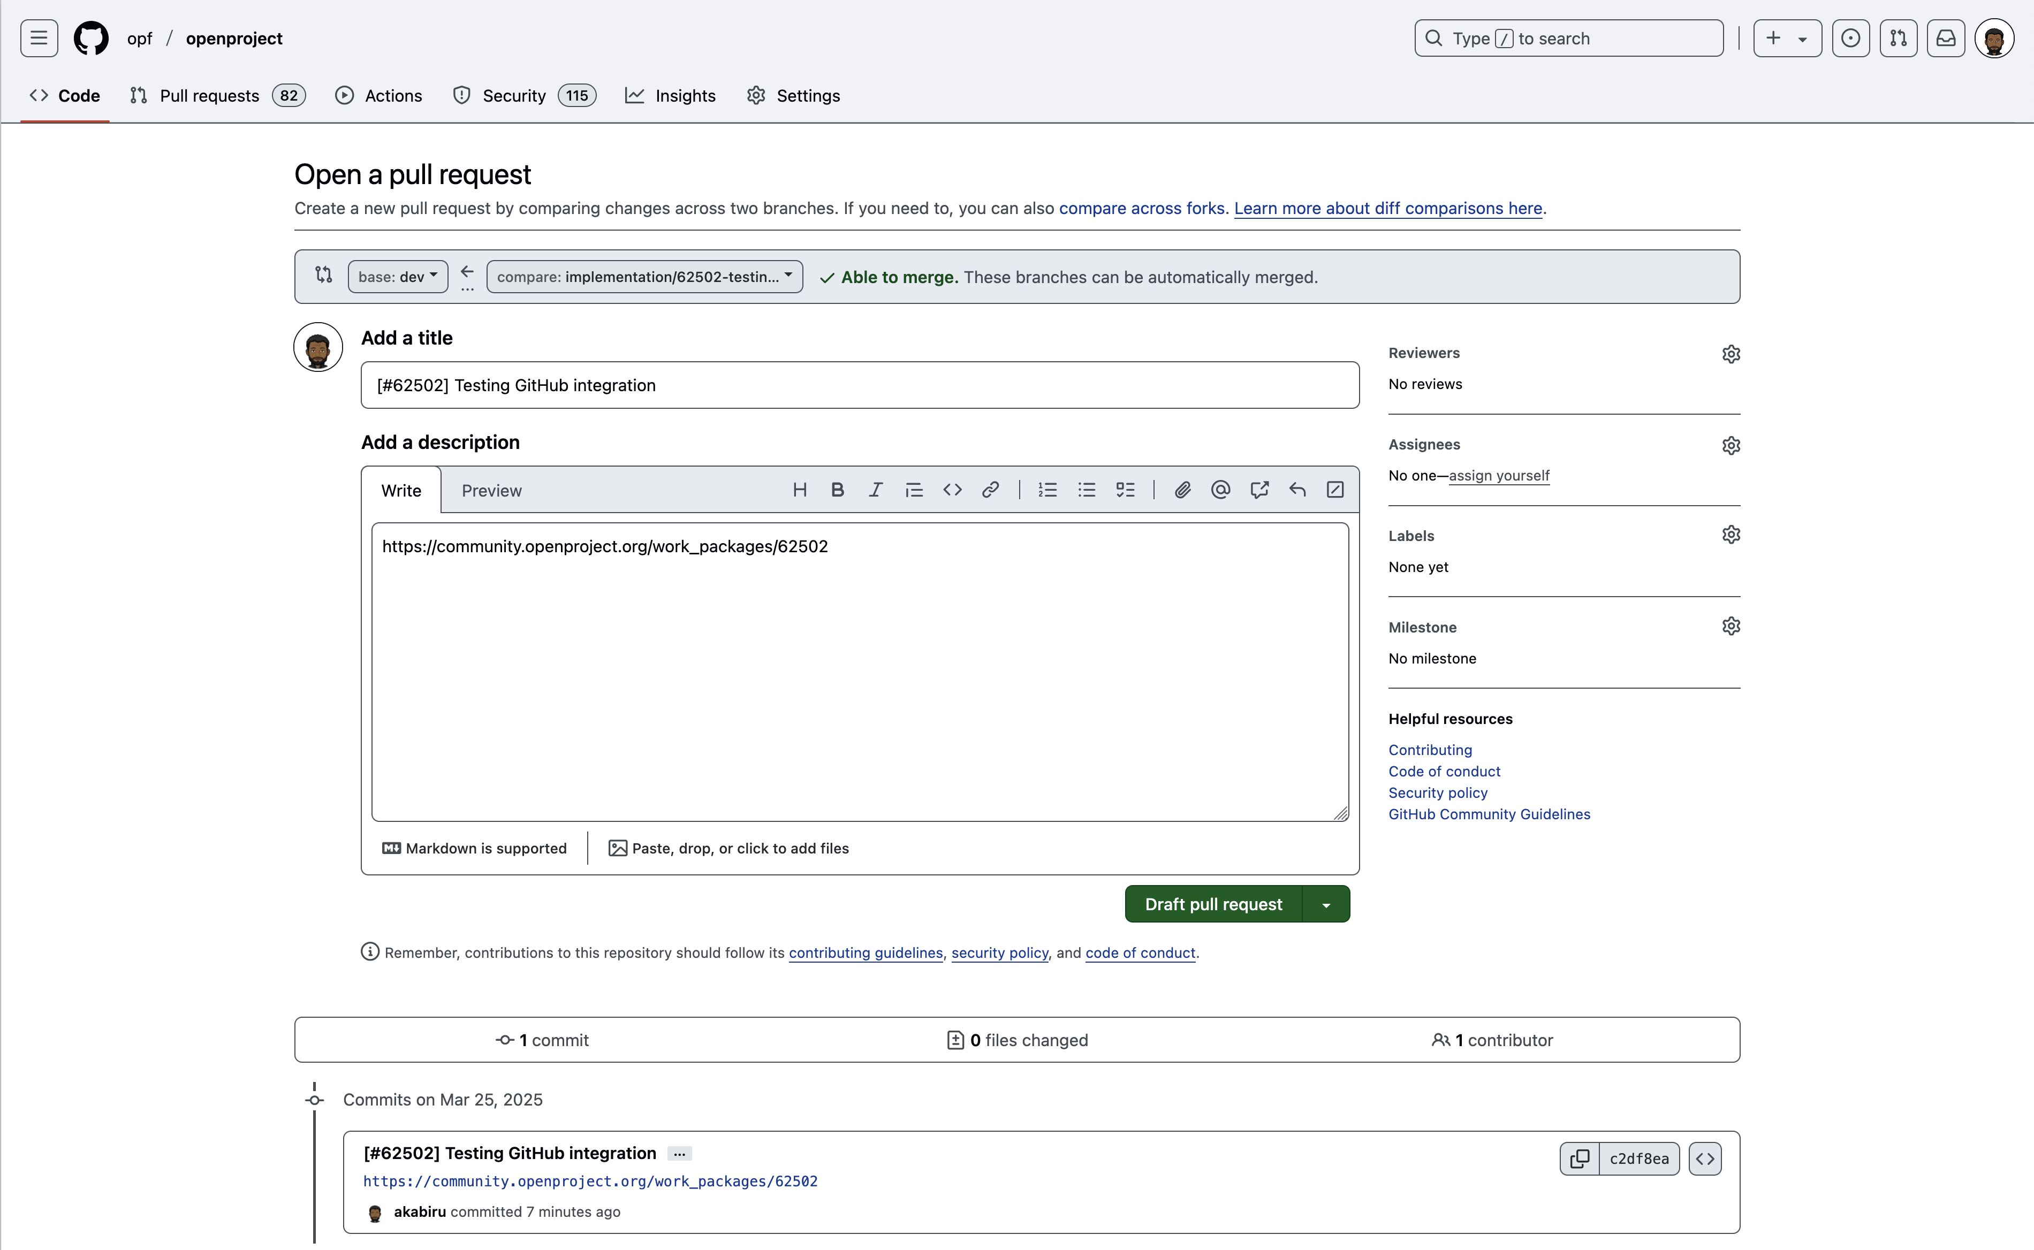Attach a file using the paperclip icon
This screenshot has width=2034, height=1250.
pos(1181,490)
